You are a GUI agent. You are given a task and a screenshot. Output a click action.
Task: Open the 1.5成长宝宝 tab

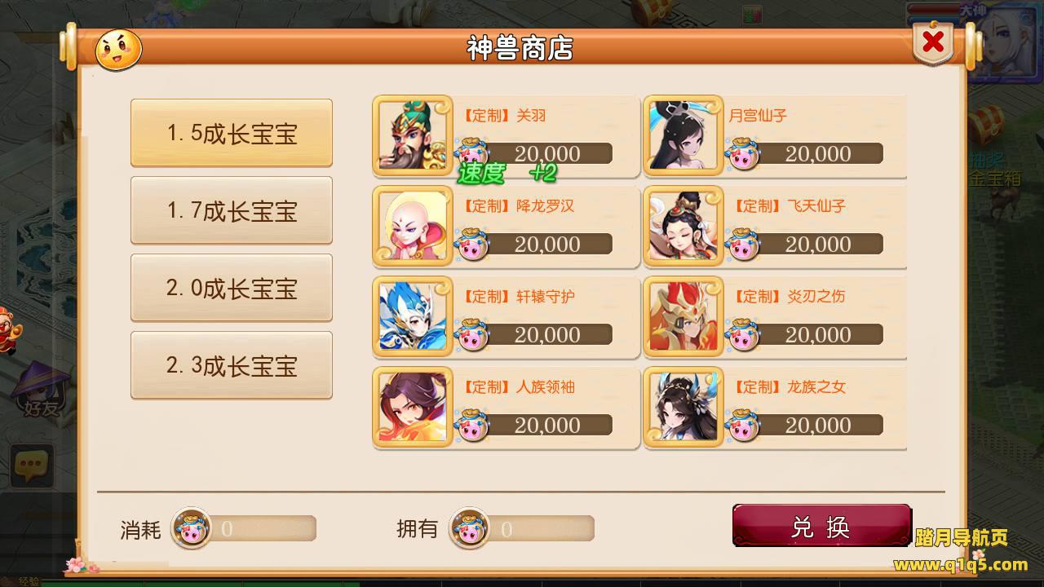click(232, 133)
